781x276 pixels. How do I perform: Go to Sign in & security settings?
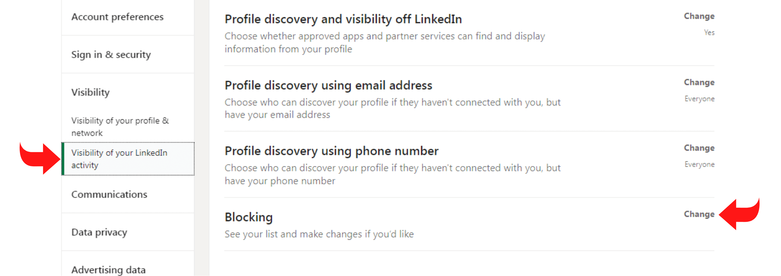111,54
